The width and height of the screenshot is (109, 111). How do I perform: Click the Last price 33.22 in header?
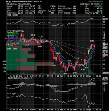click(100, 11)
